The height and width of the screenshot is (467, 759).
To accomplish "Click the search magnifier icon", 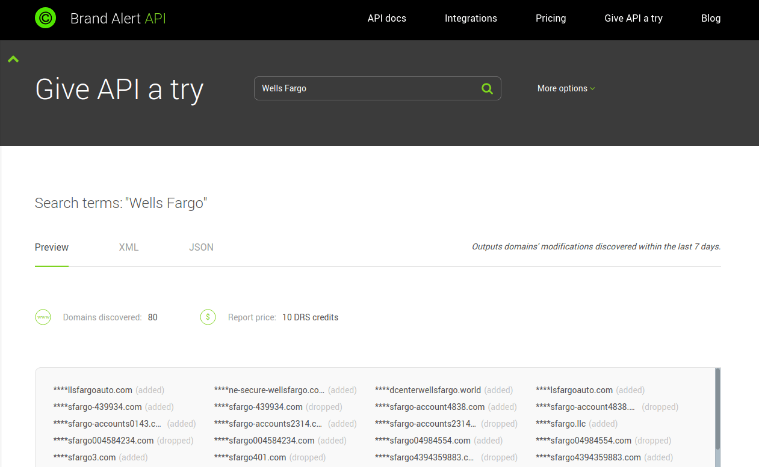I will (487, 88).
